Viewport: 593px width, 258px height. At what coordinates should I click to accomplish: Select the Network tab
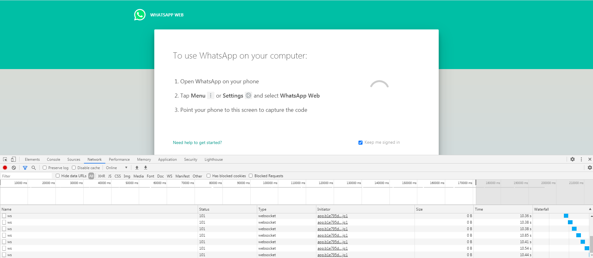point(94,160)
